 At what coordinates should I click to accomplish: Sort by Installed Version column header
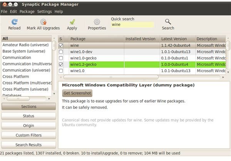click(142, 39)
